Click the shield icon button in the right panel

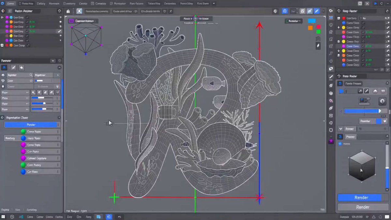[382, 101]
